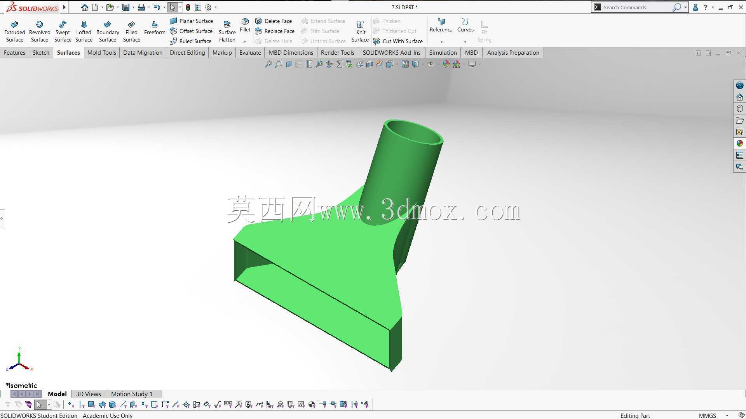The width and height of the screenshot is (746, 419).
Task: Open the Boundary Surface tool
Action: coord(108,31)
